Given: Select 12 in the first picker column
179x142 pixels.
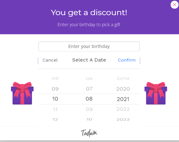Looking at the screenshot, I should pyautogui.click(x=55, y=120).
